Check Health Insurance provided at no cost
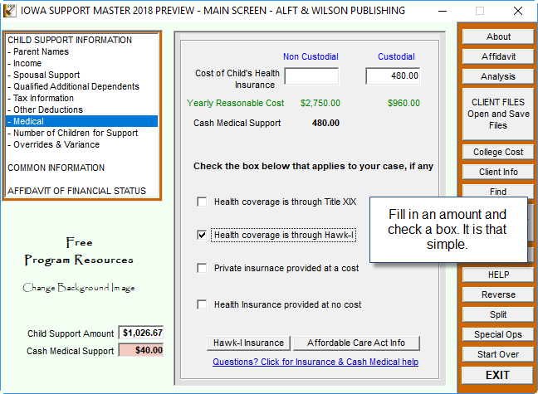 pos(202,304)
